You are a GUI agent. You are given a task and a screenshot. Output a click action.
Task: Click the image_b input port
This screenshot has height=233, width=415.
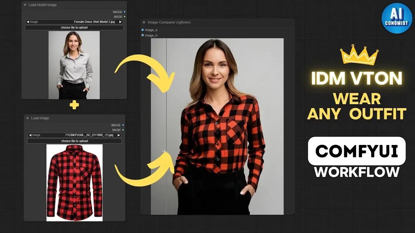(x=143, y=35)
